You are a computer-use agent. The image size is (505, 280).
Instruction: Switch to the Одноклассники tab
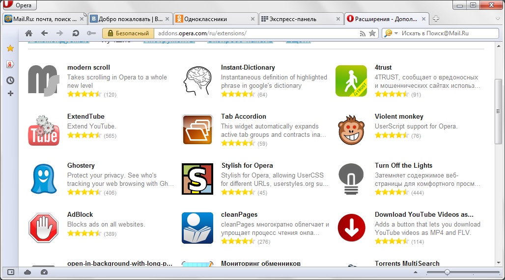click(x=215, y=19)
